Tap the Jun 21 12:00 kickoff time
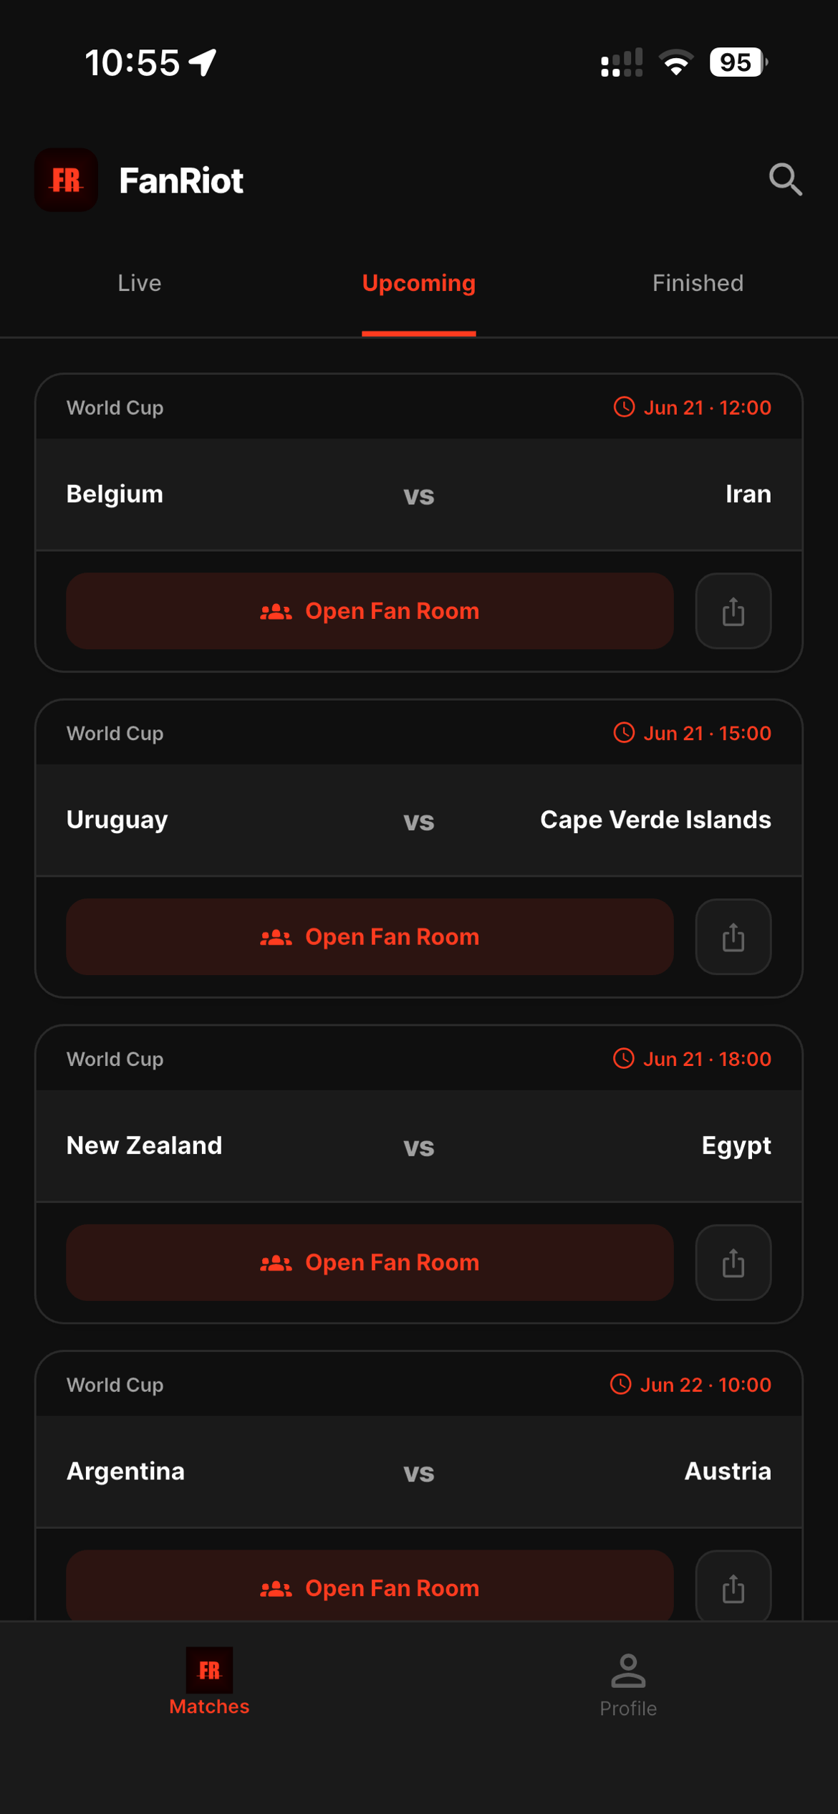Viewport: 838px width, 1814px height. coord(707,408)
